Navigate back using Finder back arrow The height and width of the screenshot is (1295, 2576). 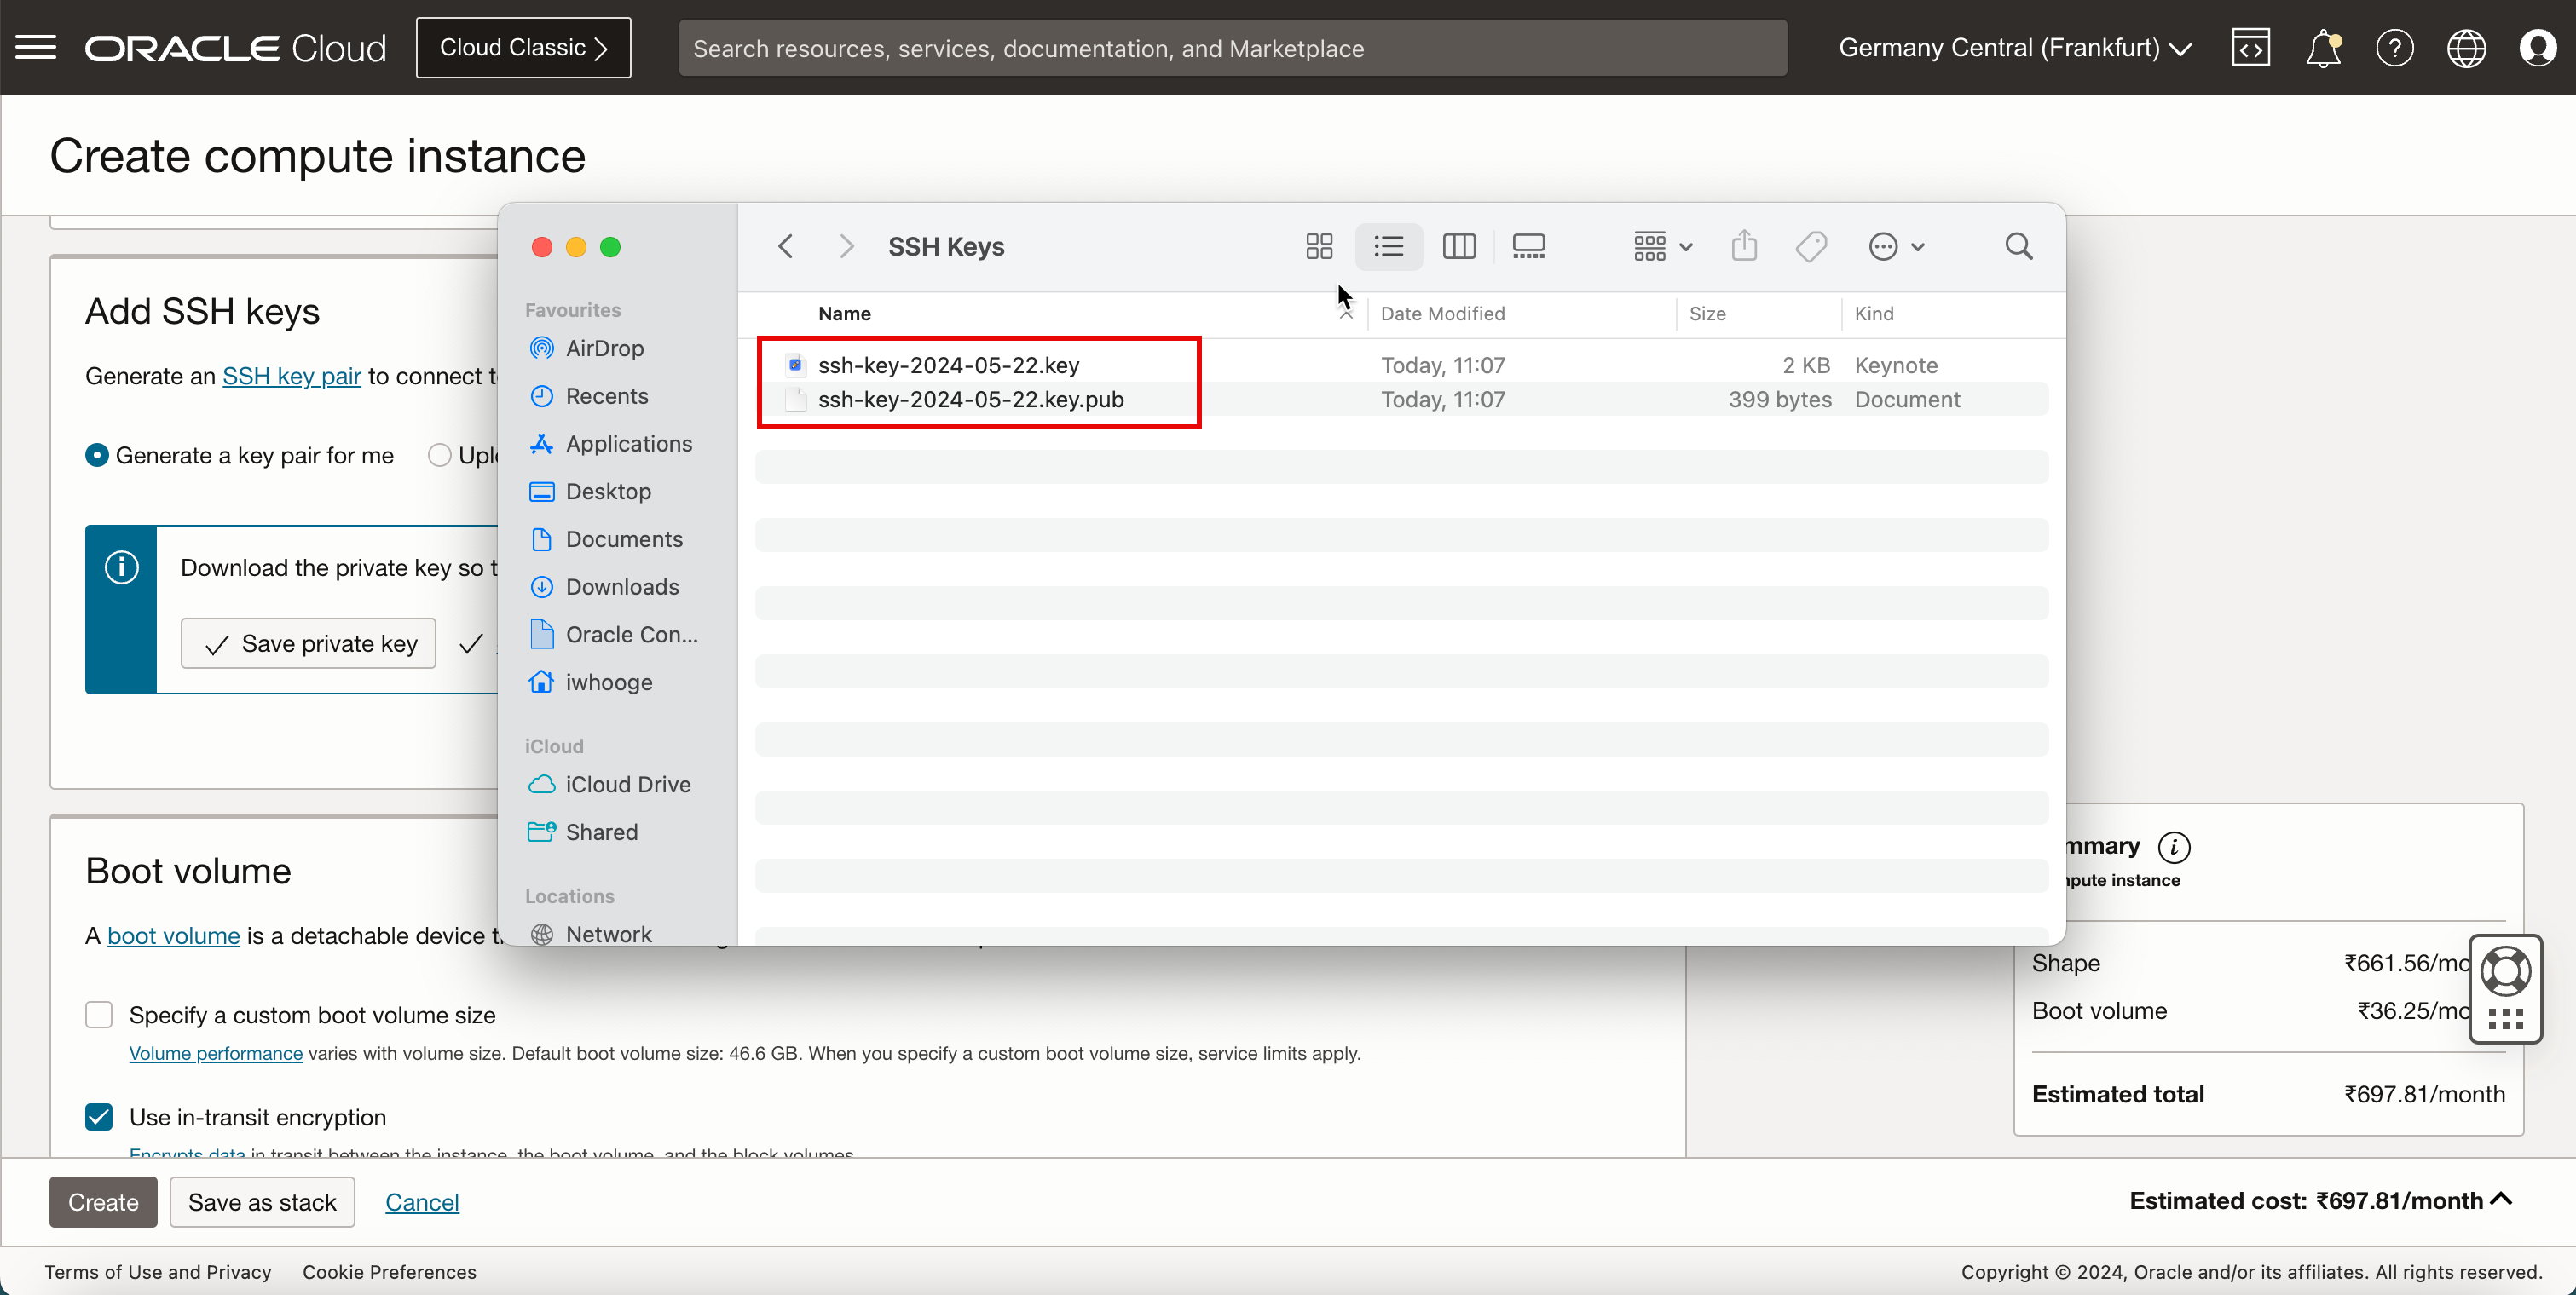click(785, 246)
